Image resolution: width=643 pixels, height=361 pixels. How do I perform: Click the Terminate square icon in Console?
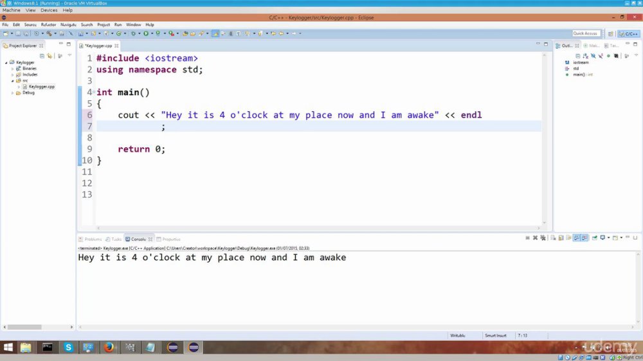[x=527, y=238]
